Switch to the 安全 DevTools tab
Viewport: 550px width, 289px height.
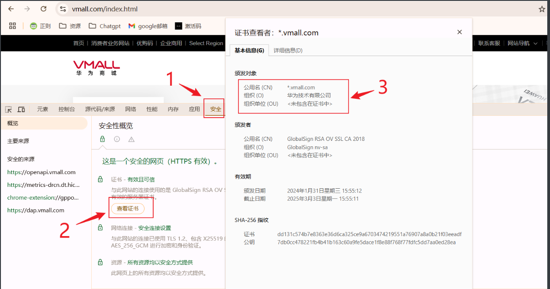[x=216, y=109]
